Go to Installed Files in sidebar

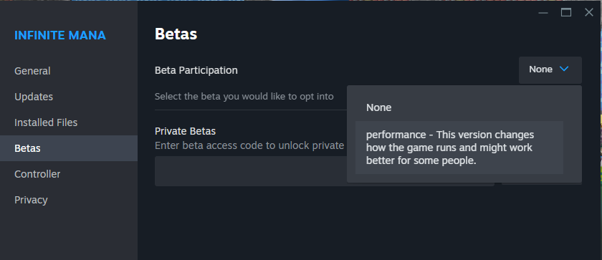point(46,122)
